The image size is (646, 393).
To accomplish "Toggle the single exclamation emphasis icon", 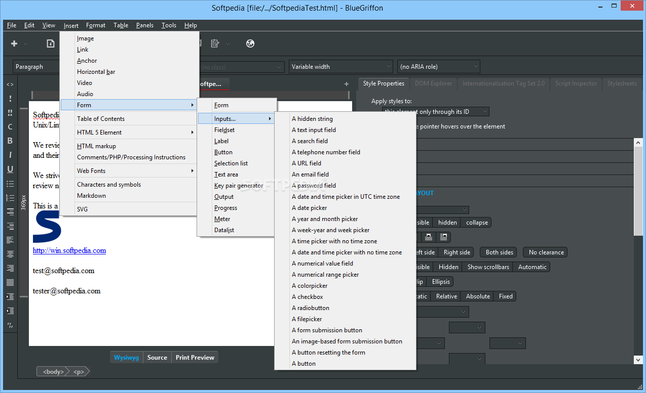I will point(10,99).
